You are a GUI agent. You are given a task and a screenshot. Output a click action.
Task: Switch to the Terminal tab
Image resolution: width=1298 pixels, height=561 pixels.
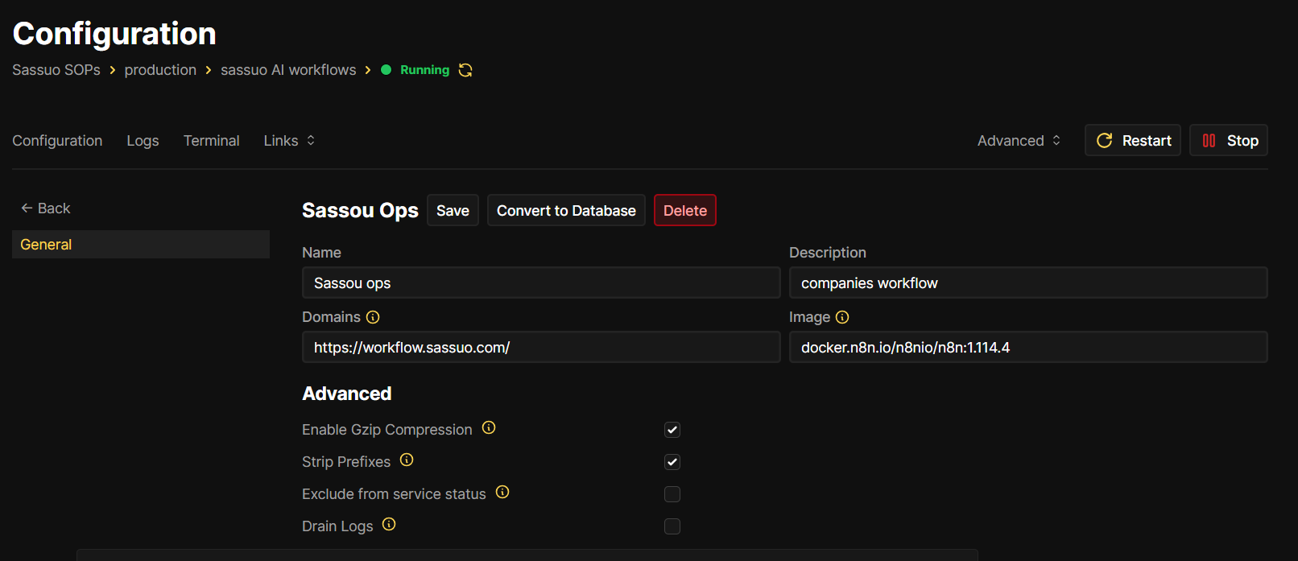point(211,141)
